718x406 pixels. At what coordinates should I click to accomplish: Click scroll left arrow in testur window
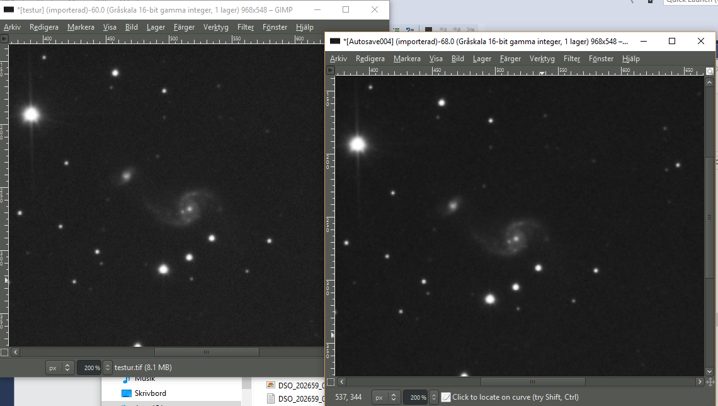tap(15, 352)
